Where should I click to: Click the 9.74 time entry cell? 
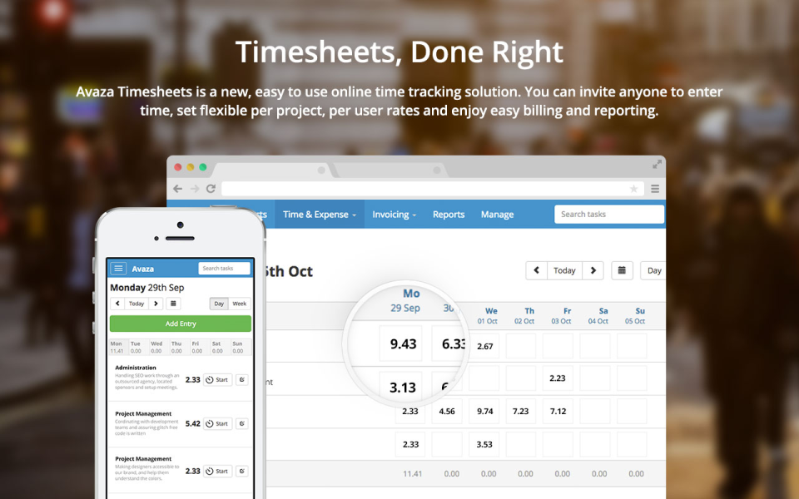[x=484, y=412]
